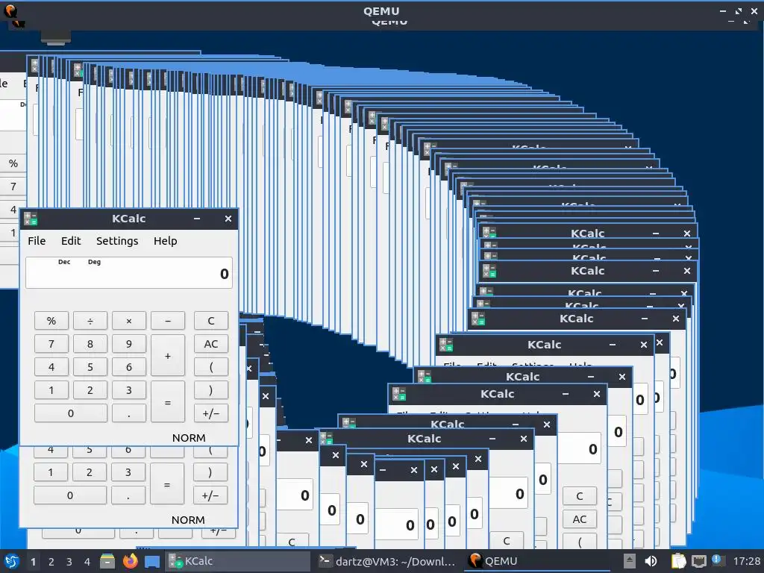The image size is (764, 573).
Task: Switch to workspace 4 in the pager
Action: click(x=87, y=562)
